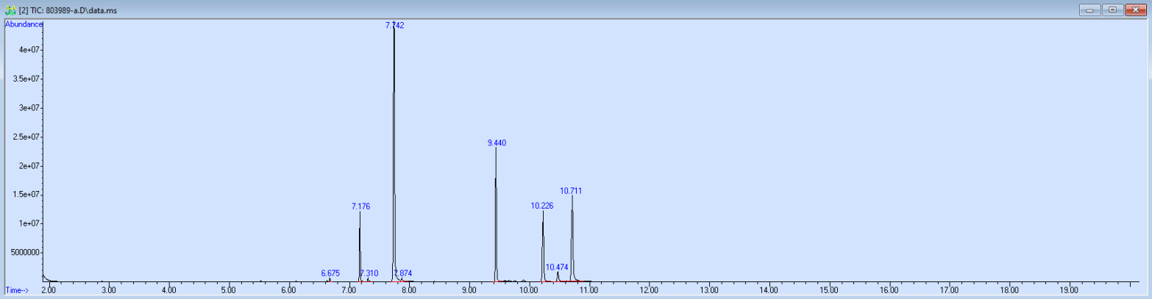The height and width of the screenshot is (299, 1152).
Task: Click the 16.00 time axis label
Action: click(889, 291)
